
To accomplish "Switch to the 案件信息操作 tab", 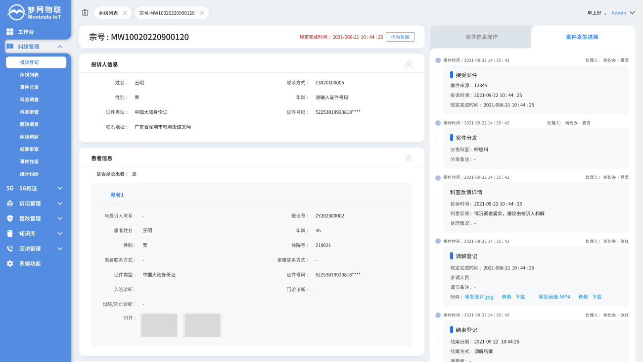I will [481, 37].
